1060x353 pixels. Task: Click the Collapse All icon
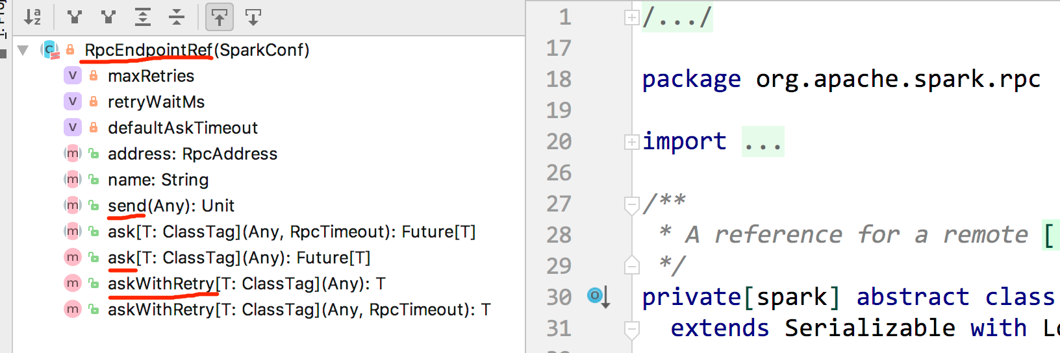coord(176,17)
